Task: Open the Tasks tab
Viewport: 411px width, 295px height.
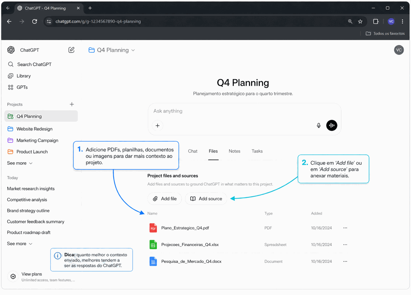Action: point(257,151)
